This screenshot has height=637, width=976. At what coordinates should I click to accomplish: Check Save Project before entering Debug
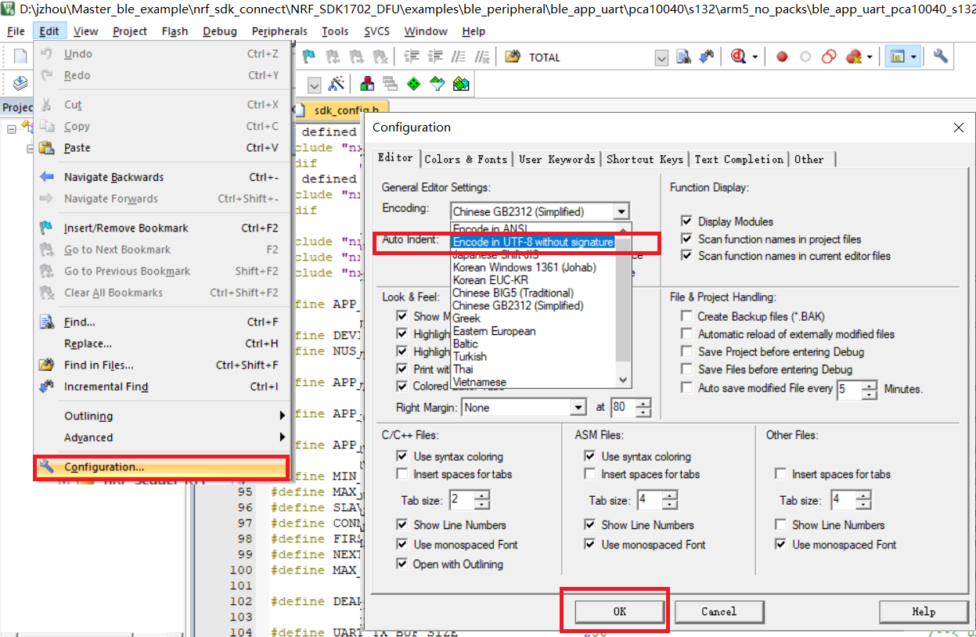(x=686, y=351)
